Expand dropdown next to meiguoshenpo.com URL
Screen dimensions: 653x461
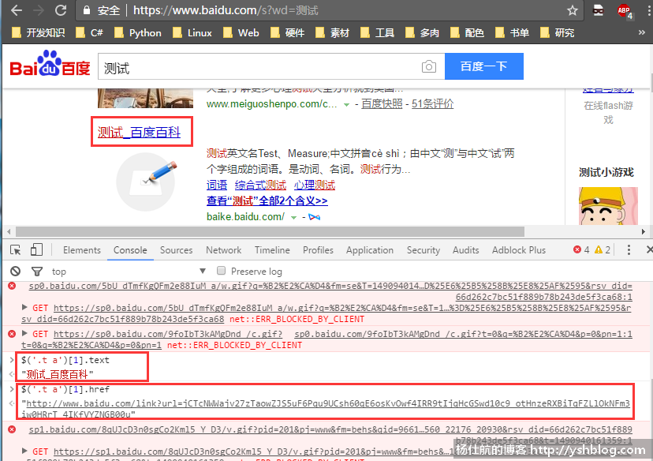click(346, 105)
